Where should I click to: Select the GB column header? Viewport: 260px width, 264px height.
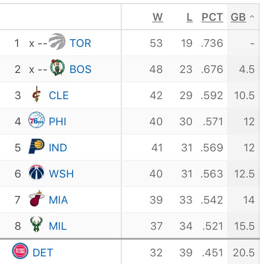238,17
